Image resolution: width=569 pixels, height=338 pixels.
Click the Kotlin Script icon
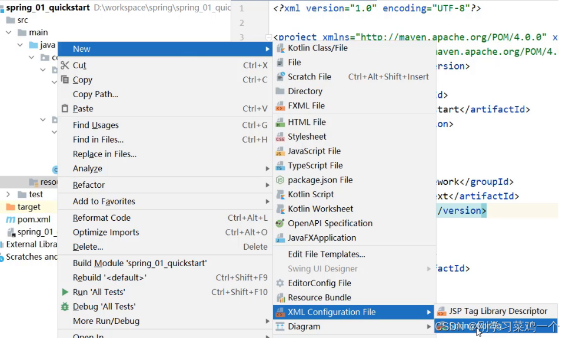280,194
